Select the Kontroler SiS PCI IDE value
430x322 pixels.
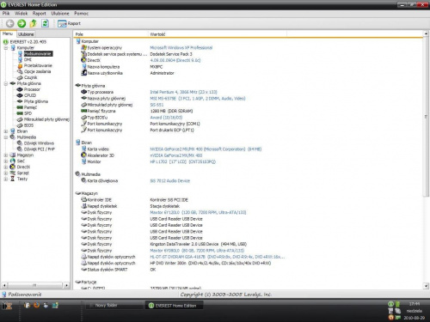coord(169,200)
